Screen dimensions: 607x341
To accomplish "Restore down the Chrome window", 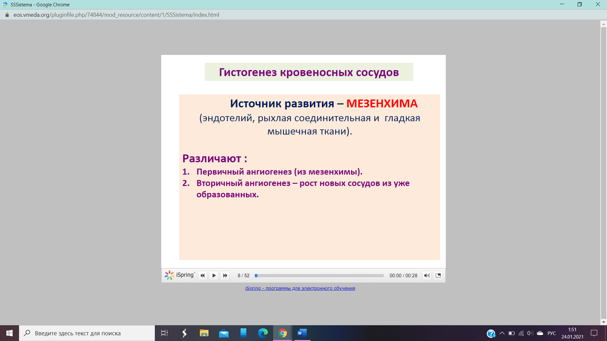I will 579,4.
